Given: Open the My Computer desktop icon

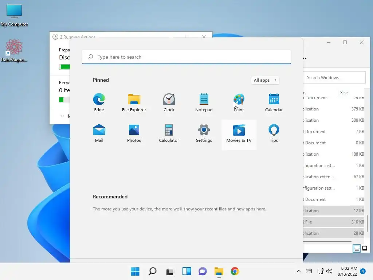Looking at the screenshot, I should [x=14, y=15].
